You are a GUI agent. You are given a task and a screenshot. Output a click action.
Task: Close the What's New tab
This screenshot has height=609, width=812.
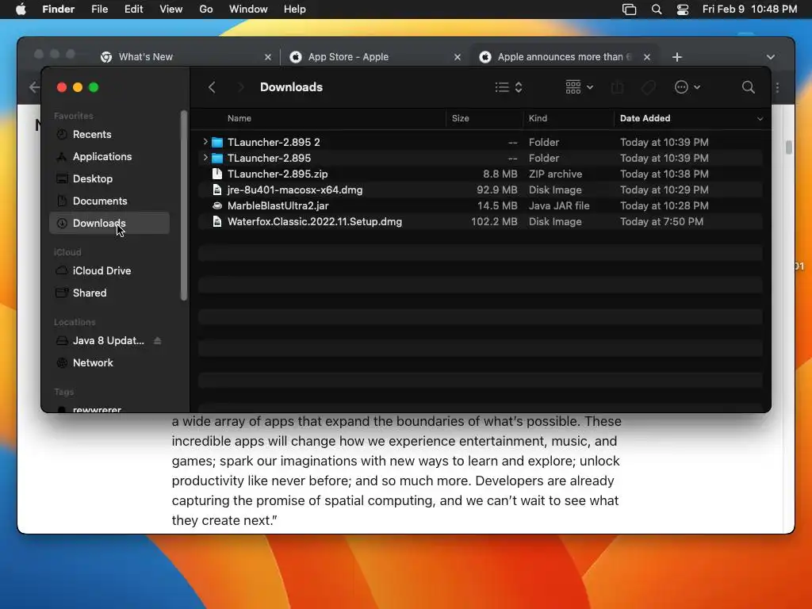(x=268, y=57)
